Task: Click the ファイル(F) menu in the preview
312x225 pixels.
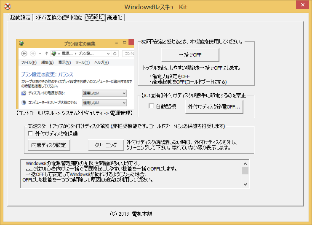Action: click(x=29, y=62)
